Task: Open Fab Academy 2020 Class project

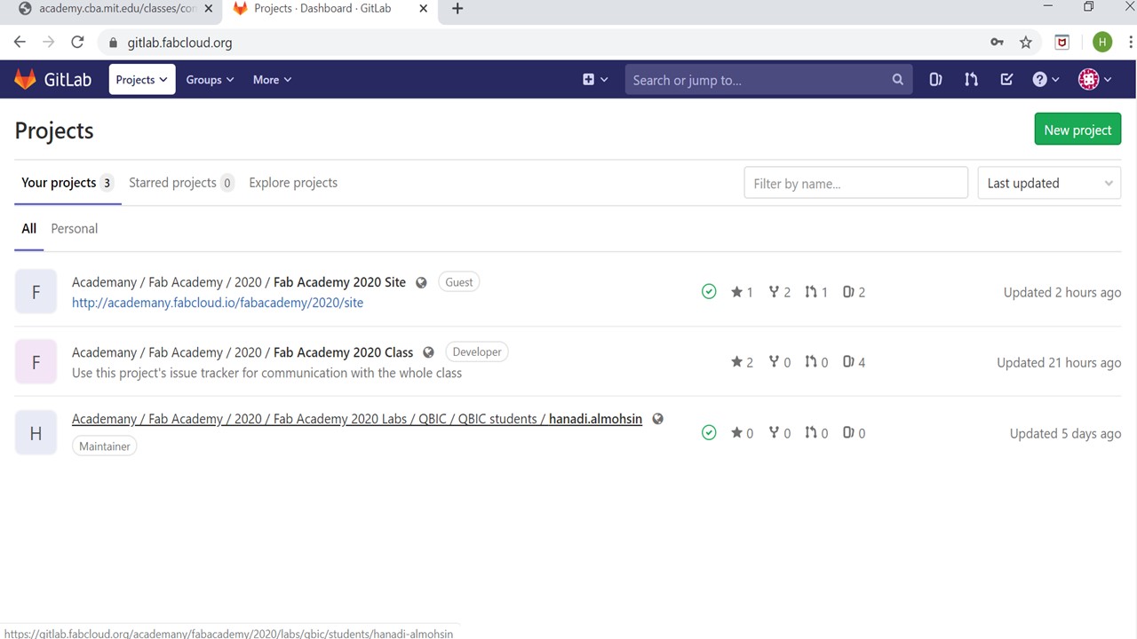Action: tap(243, 352)
